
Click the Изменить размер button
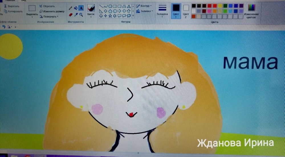click(x=52, y=11)
